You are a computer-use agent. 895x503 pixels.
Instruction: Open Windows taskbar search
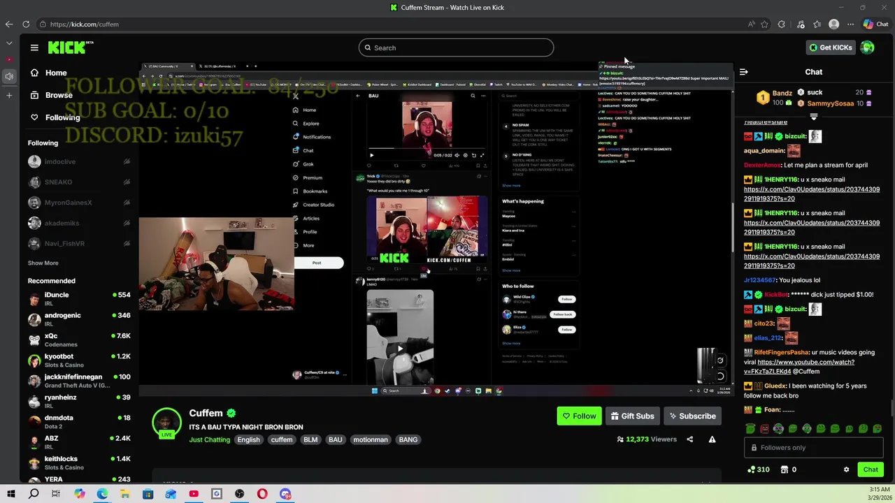pos(34,494)
